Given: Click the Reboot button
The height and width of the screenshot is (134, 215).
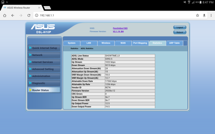Looking at the screenshot, I should tap(179, 32).
